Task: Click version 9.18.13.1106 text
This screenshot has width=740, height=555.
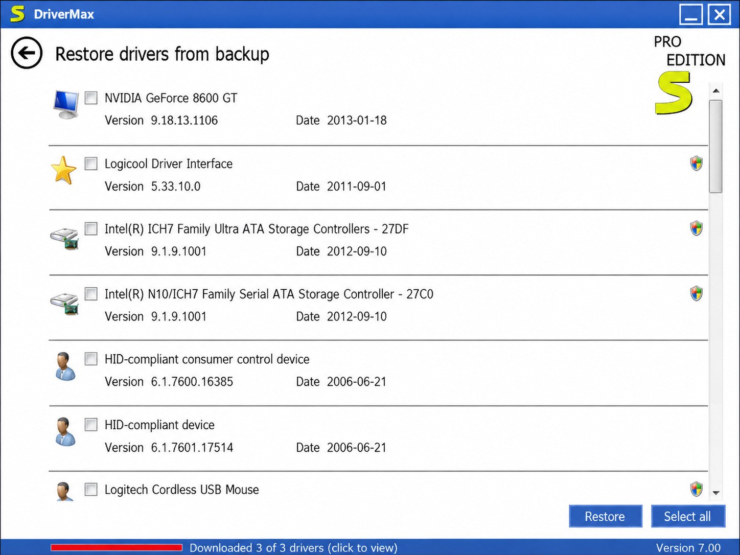Action: coord(184,120)
